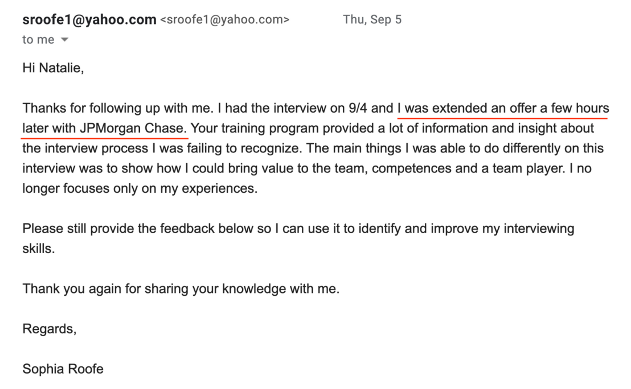631x389 pixels.
Task: Click the "Thank you again for sharing" line
Action: pos(108,289)
